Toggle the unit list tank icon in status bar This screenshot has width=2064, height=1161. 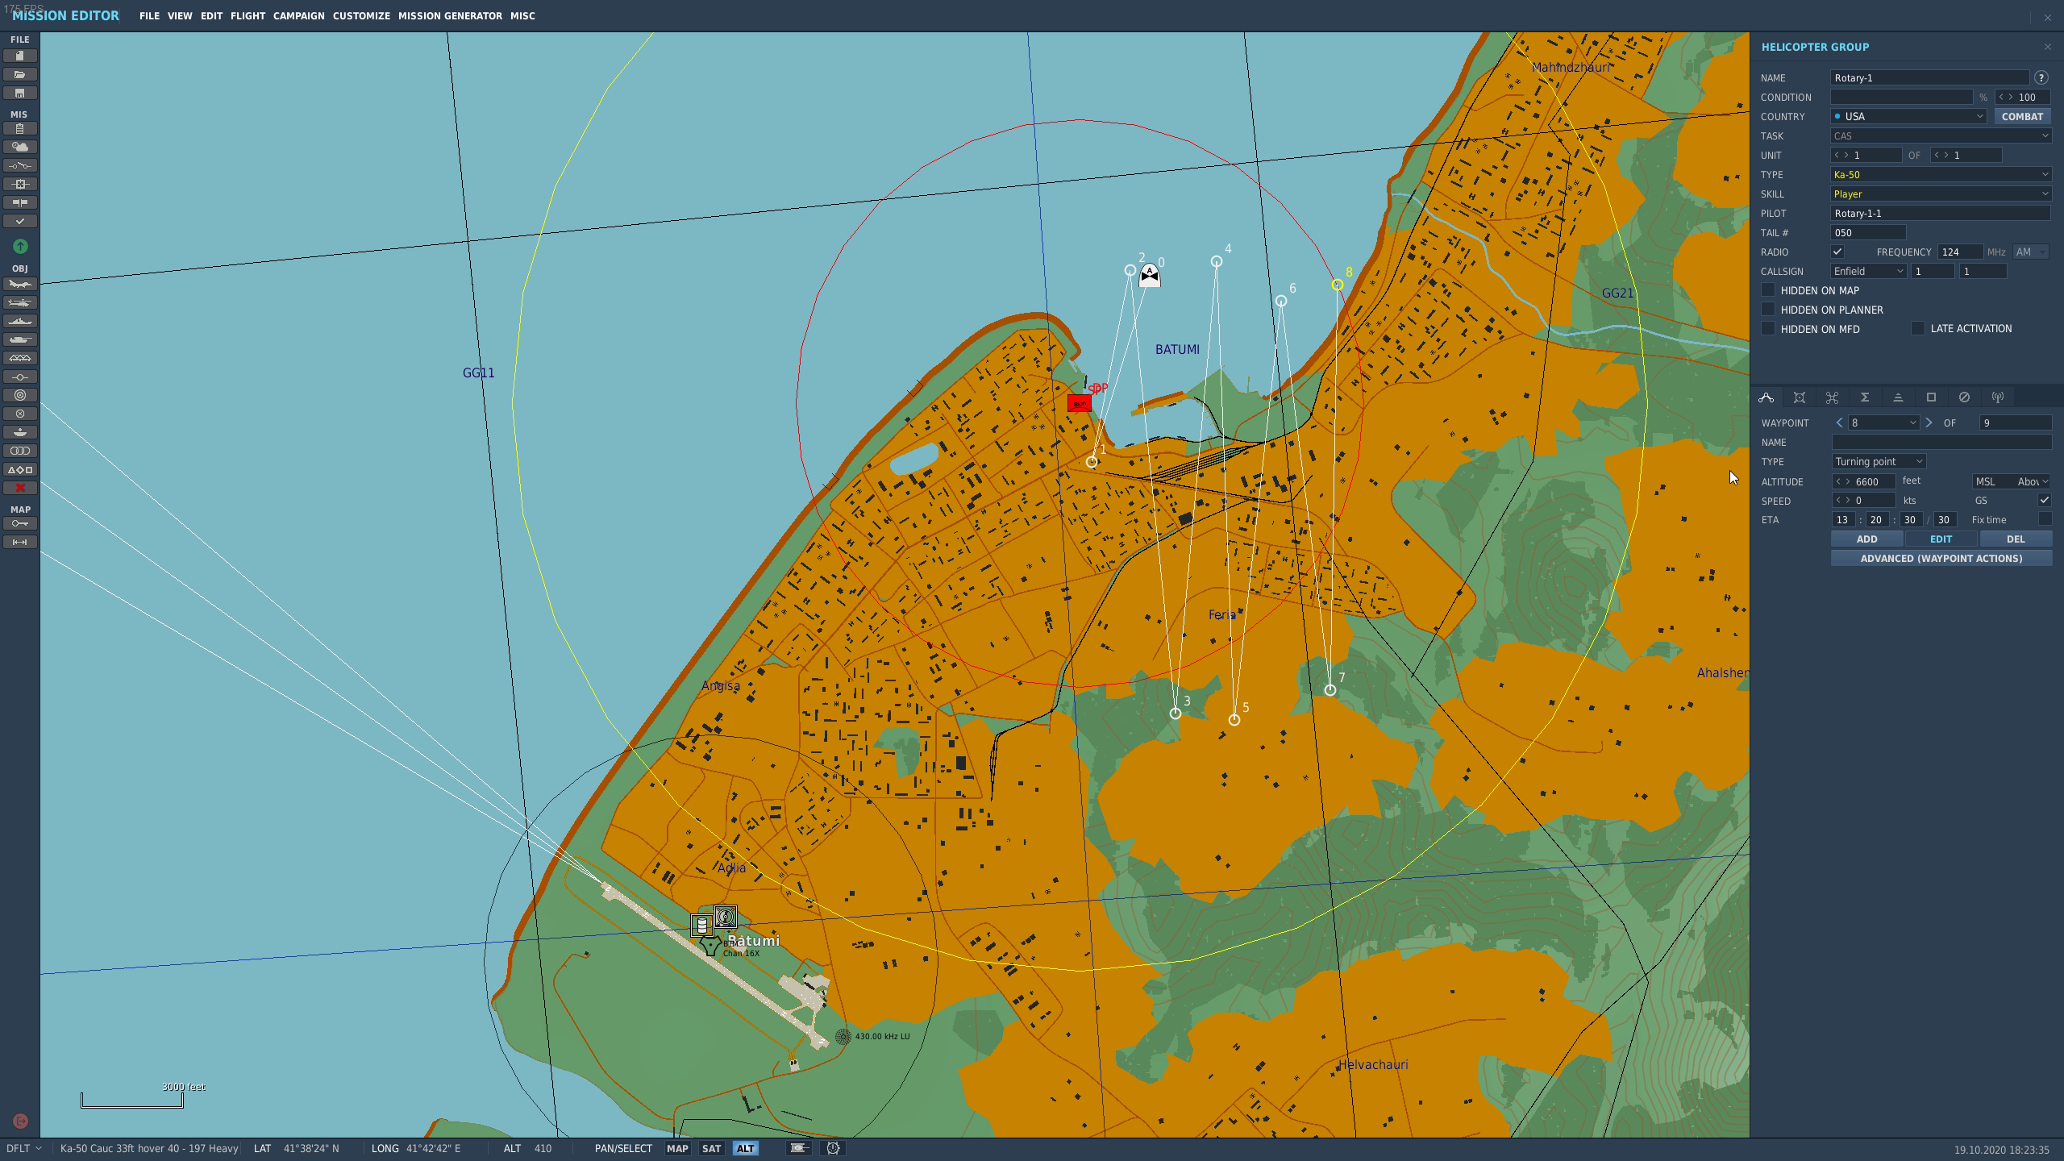799,1148
